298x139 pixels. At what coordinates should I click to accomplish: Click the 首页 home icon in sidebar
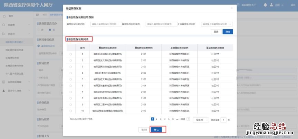point(4,16)
